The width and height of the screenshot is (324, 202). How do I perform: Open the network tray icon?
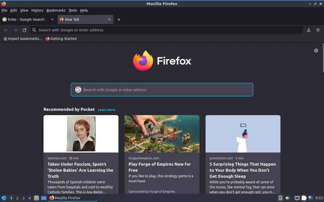[x=297, y=198]
